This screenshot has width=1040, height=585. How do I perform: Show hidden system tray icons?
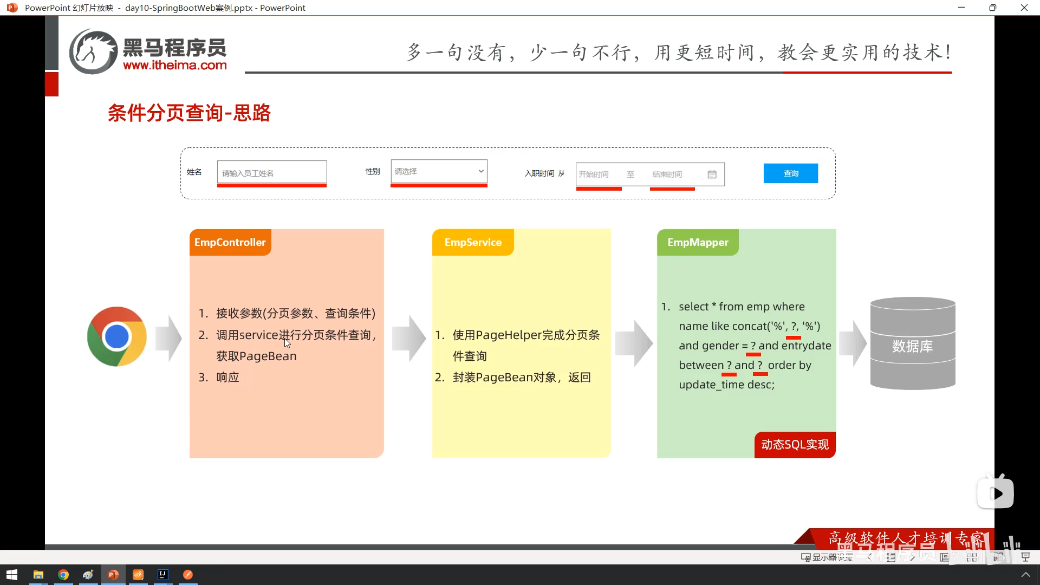[x=1025, y=575]
